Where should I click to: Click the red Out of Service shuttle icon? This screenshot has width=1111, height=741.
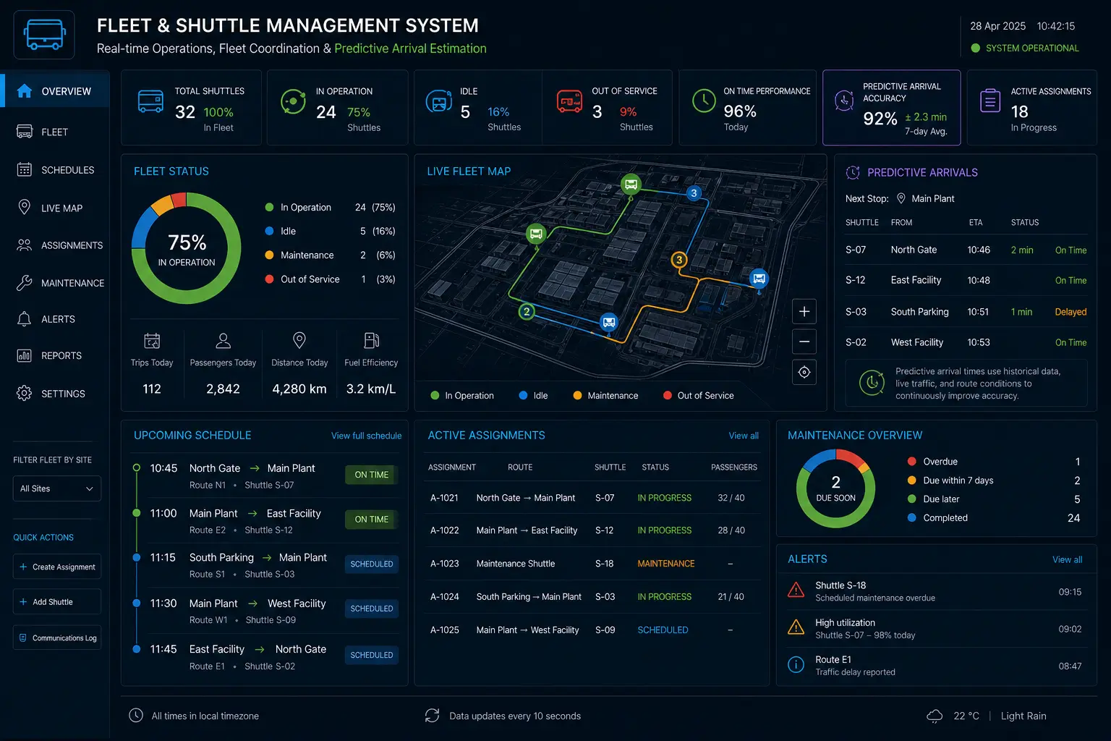click(x=569, y=101)
